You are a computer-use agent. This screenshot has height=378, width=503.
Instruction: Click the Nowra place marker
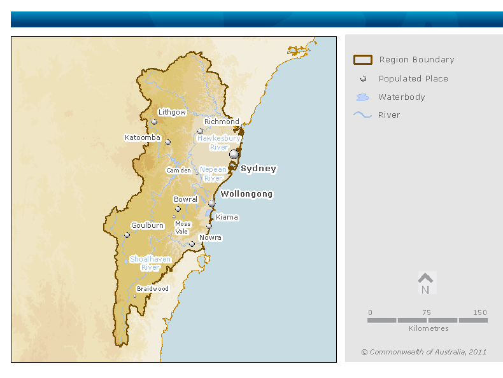pyautogui.click(x=192, y=244)
